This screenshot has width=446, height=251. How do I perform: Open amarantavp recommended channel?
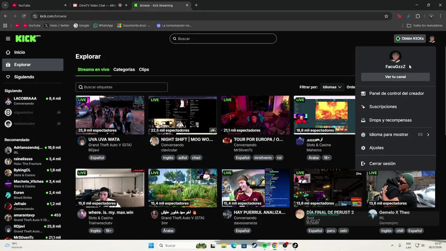click(33, 218)
